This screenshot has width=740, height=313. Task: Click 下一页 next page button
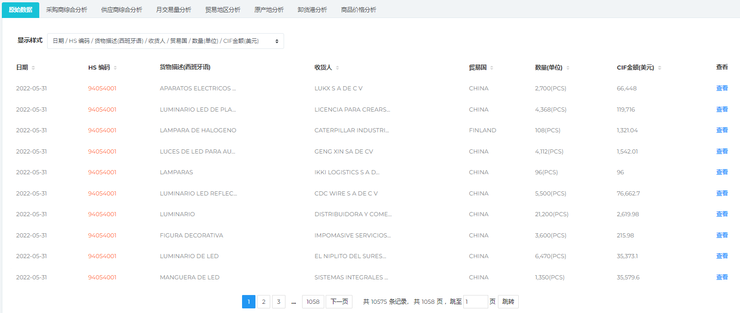click(x=339, y=301)
